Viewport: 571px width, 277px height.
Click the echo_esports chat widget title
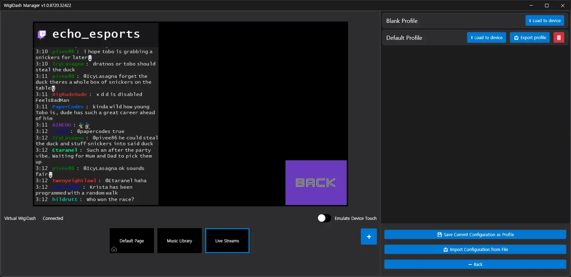tap(96, 34)
